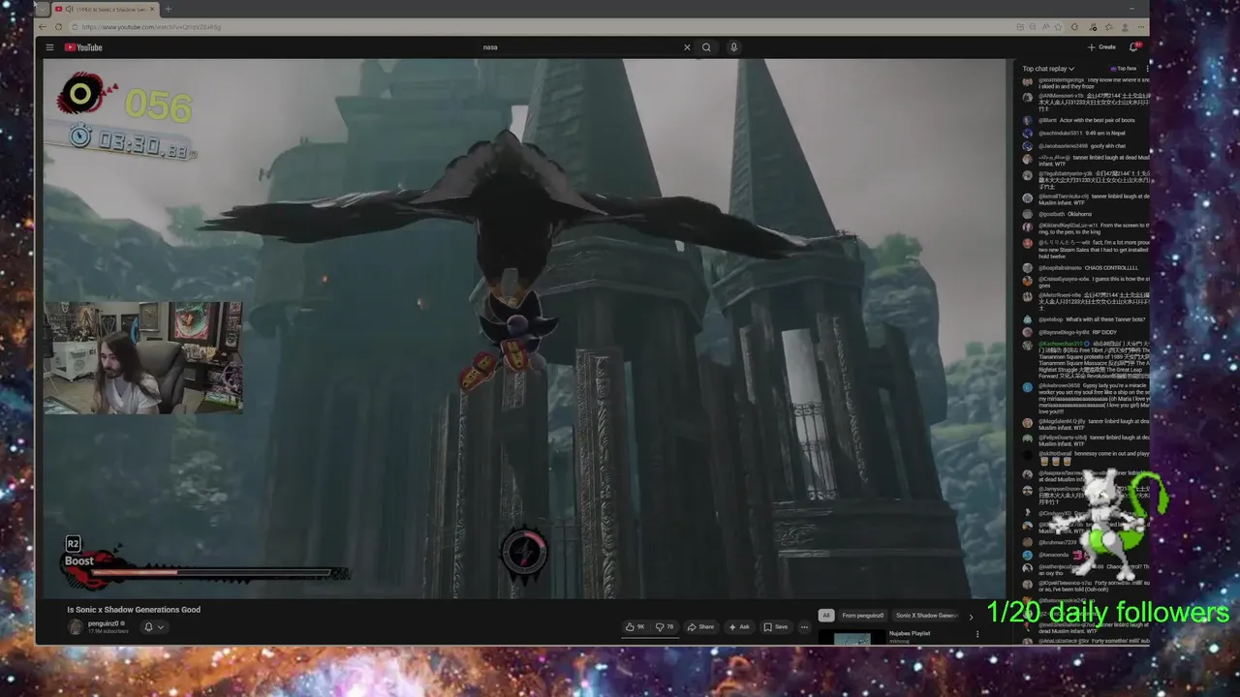Clear the search box with the X
Viewport: 1240px width, 697px height.
coord(687,47)
